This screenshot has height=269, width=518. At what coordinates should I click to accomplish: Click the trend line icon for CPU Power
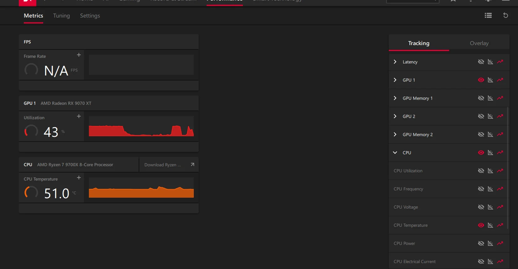[500, 243]
